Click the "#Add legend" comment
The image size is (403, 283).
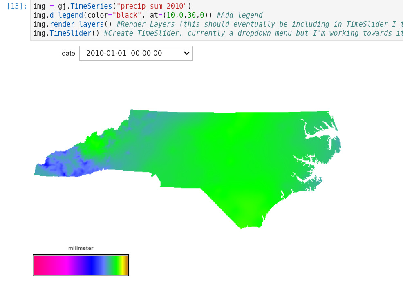[x=240, y=16]
